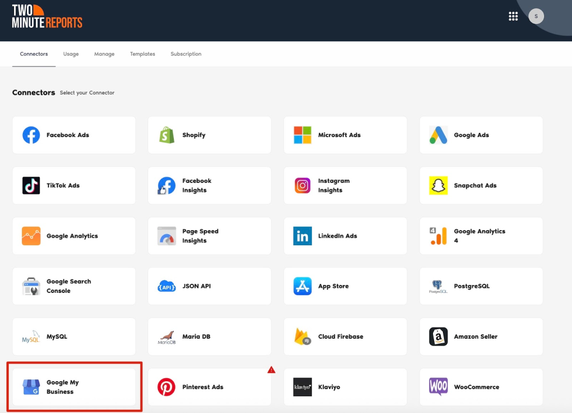This screenshot has width=572, height=413.
Task: Click the LinkedIn Ads logo icon
Action: coord(302,236)
